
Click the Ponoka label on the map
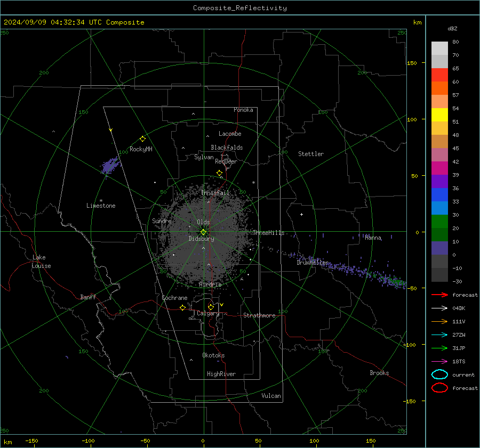click(x=243, y=110)
